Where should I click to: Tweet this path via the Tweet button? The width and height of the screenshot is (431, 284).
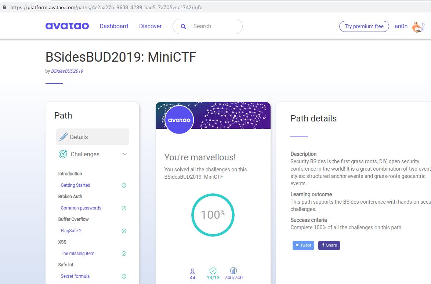pyautogui.click(x=303, y=245)
